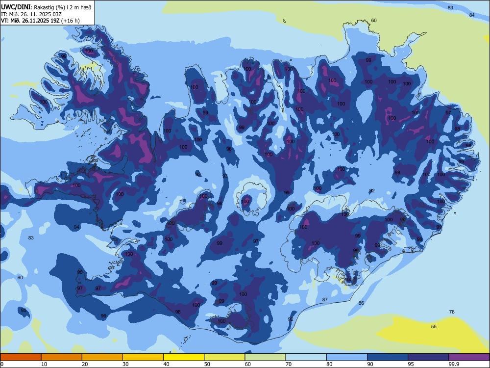Select the legend scale label 99.9

453,364
